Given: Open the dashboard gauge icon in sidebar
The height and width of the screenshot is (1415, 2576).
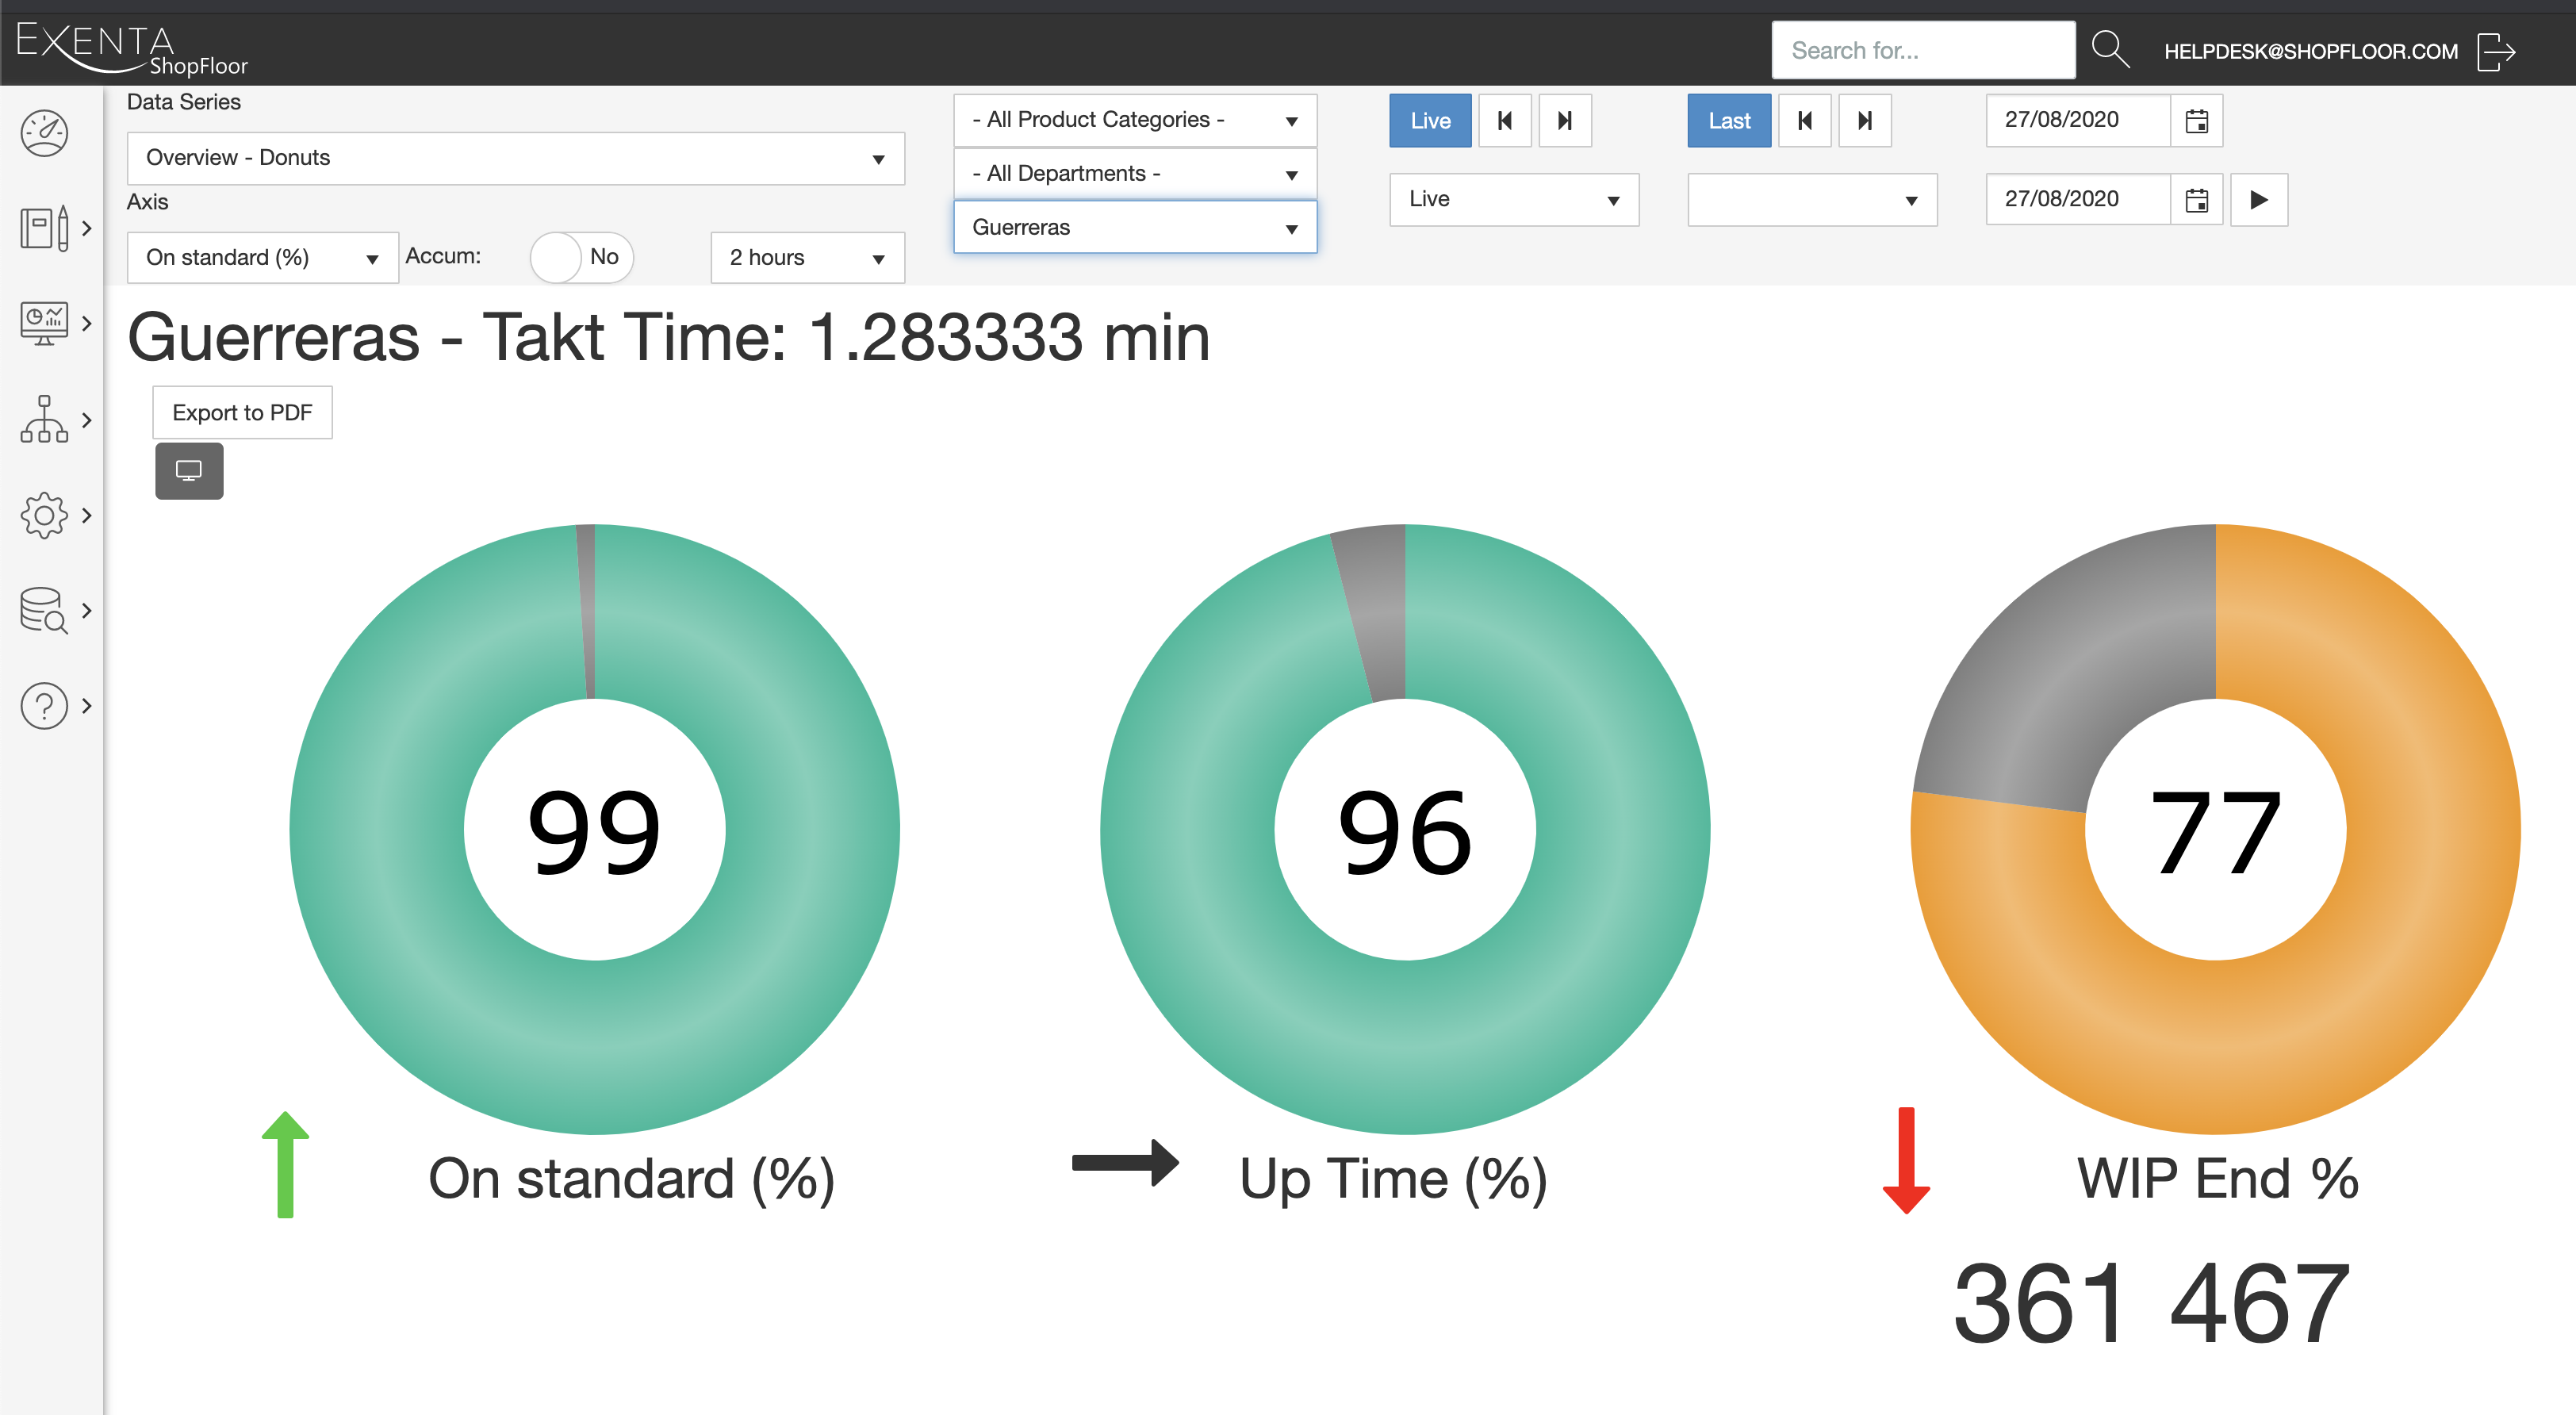Looking at the screenshot, I should click(x=44, y=133).
